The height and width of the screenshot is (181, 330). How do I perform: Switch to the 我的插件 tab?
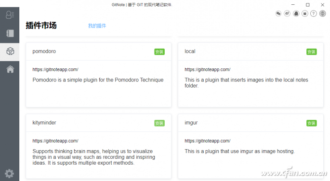click(97, 26)
